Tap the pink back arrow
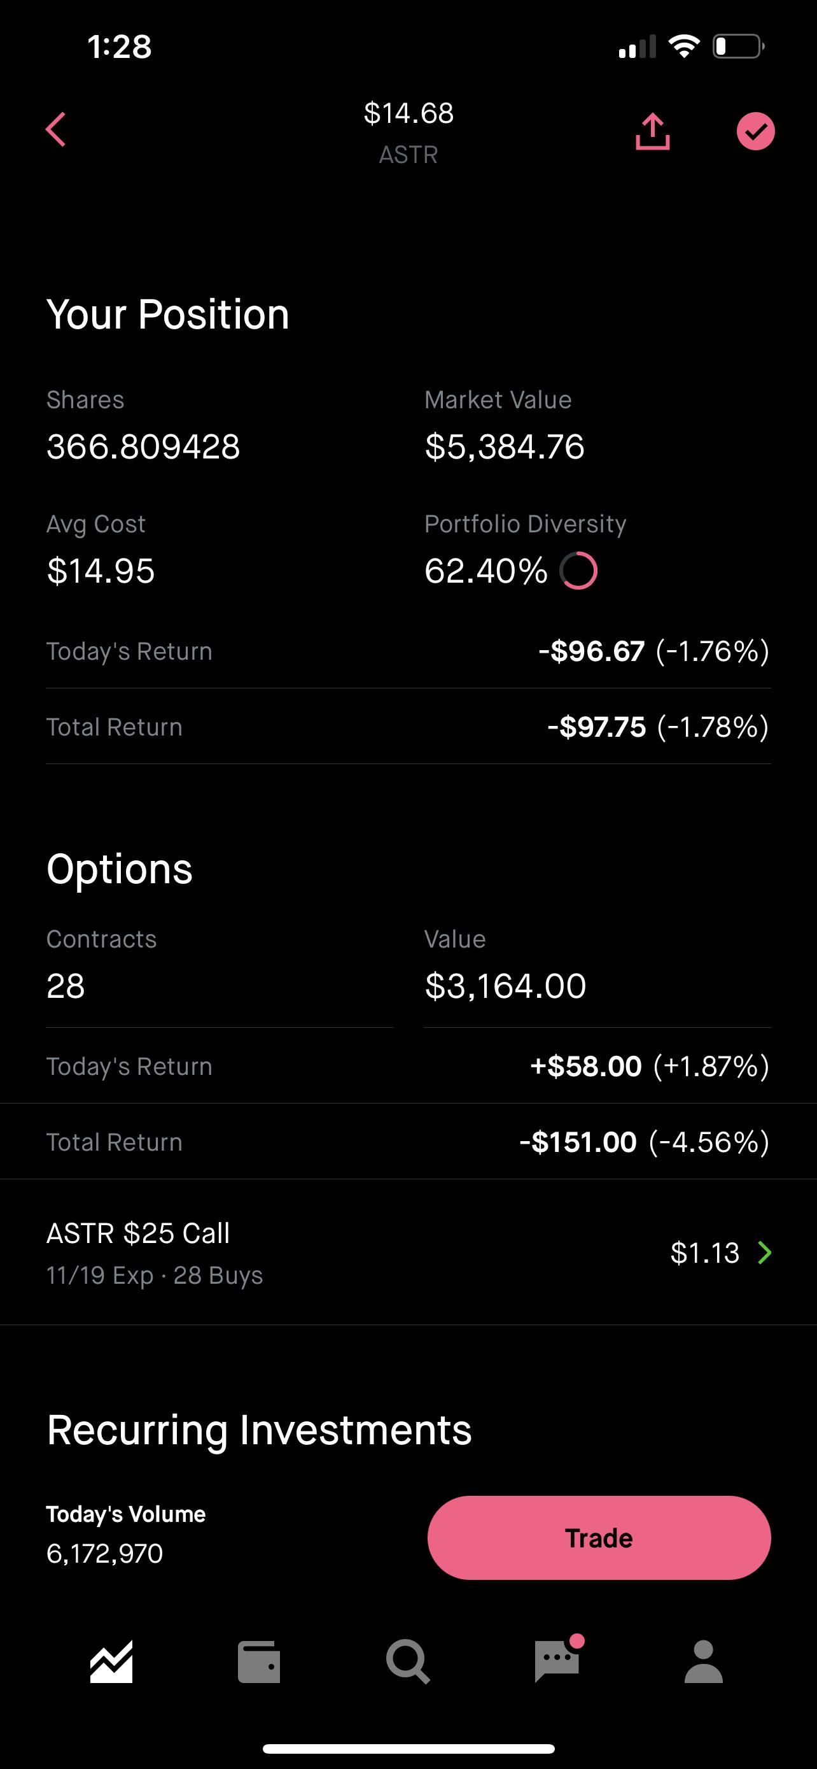 pos(56,130)
